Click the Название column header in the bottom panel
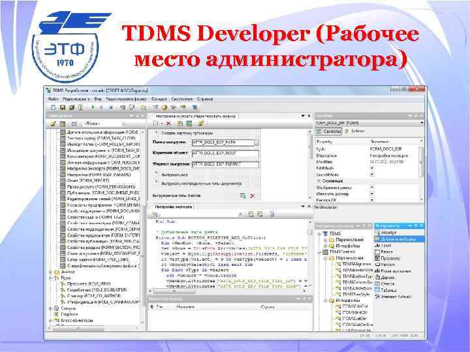 coord(185,307)
